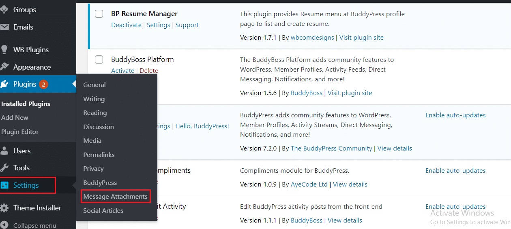Click the Appearance paintbrush icon

coord(4,67)
